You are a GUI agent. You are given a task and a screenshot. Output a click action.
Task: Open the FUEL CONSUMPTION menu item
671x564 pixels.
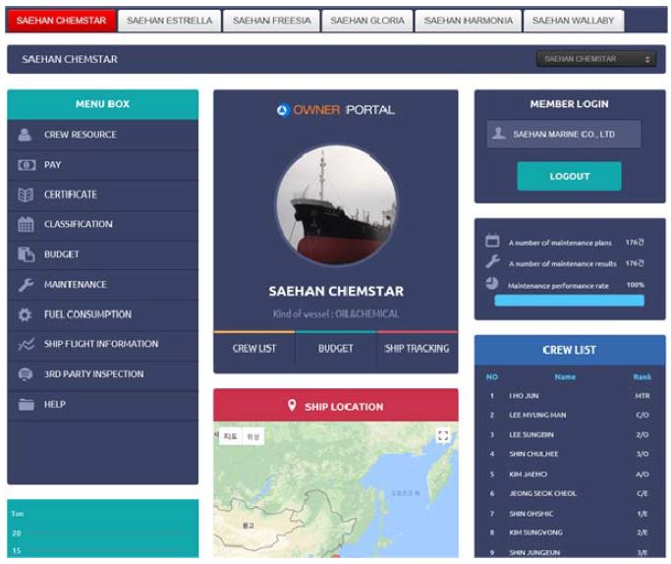pos(103,314)
